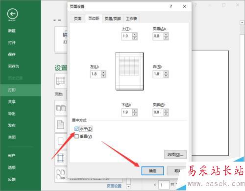
Task: Select 关闭 (Close) in the sidebar
Action: (x=12, y=137)
